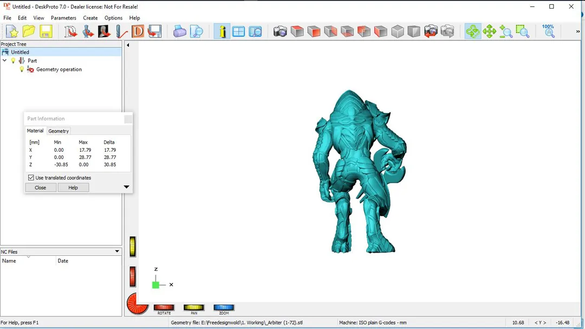
Task: Click the red vertical thumbwheel
Action: (133, 276)
